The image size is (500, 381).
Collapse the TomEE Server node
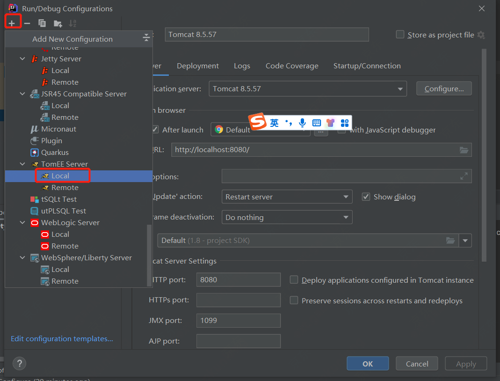point(22,164)
